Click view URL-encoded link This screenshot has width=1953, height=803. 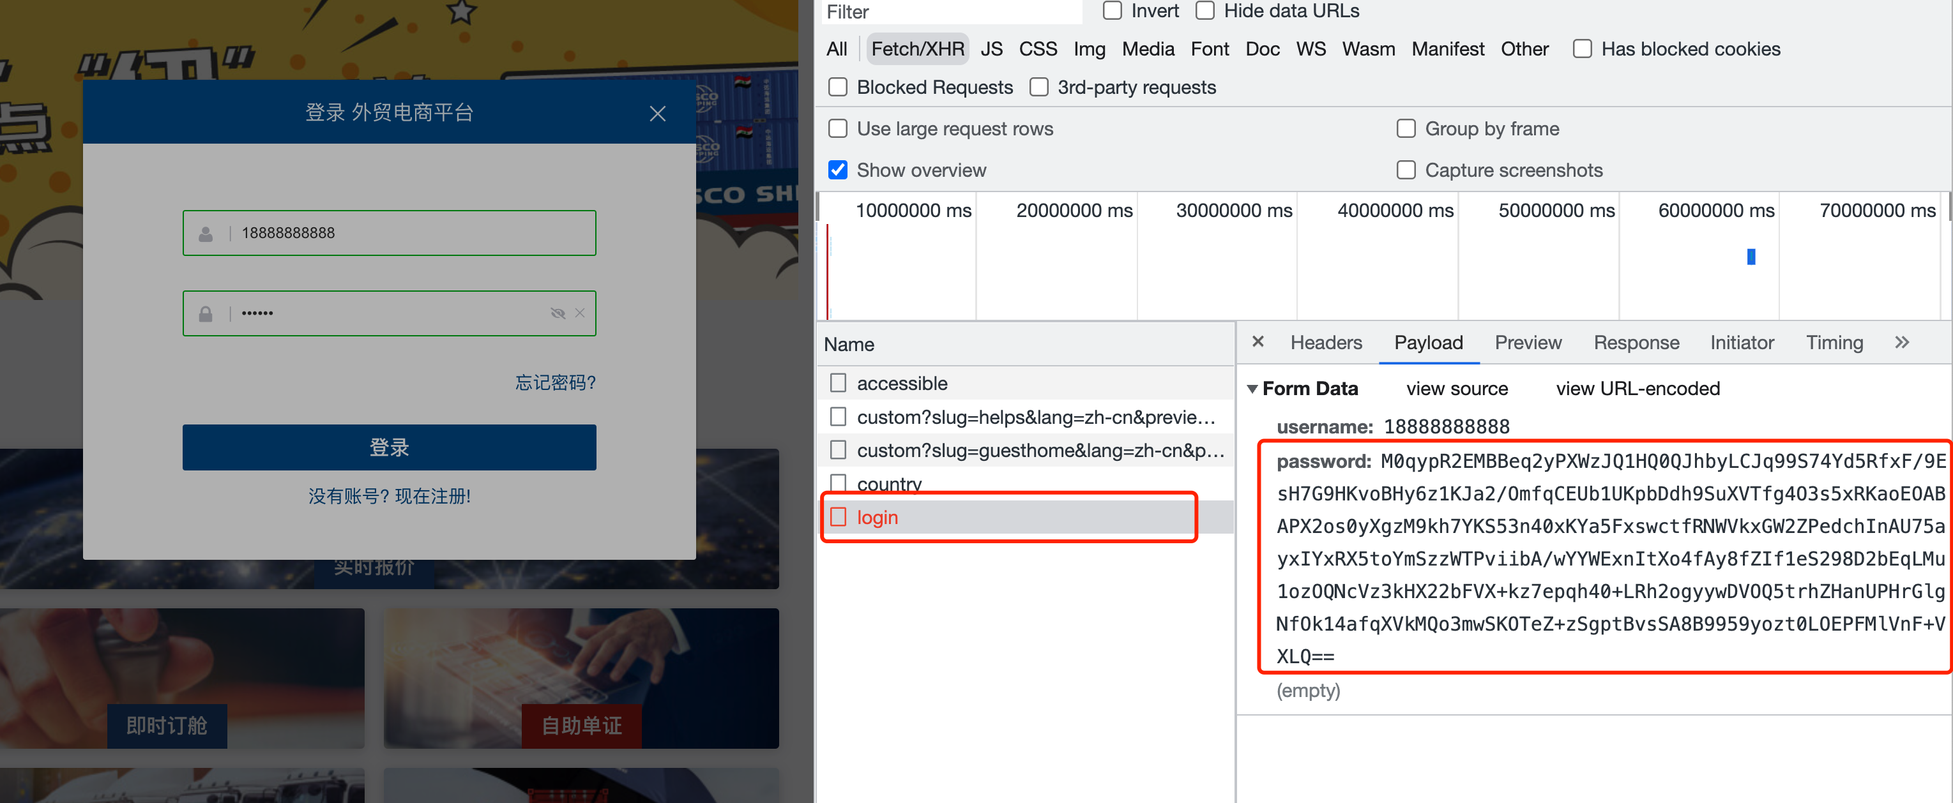click(1638, 389)
